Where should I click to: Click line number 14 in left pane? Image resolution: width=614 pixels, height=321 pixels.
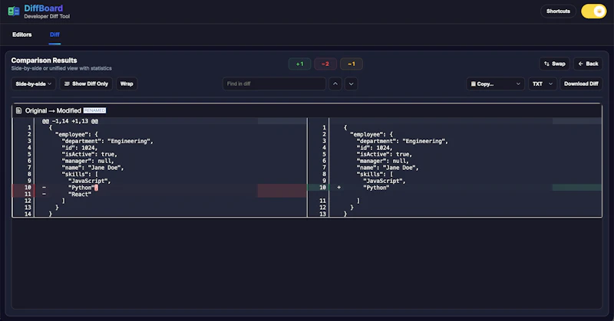28,214
